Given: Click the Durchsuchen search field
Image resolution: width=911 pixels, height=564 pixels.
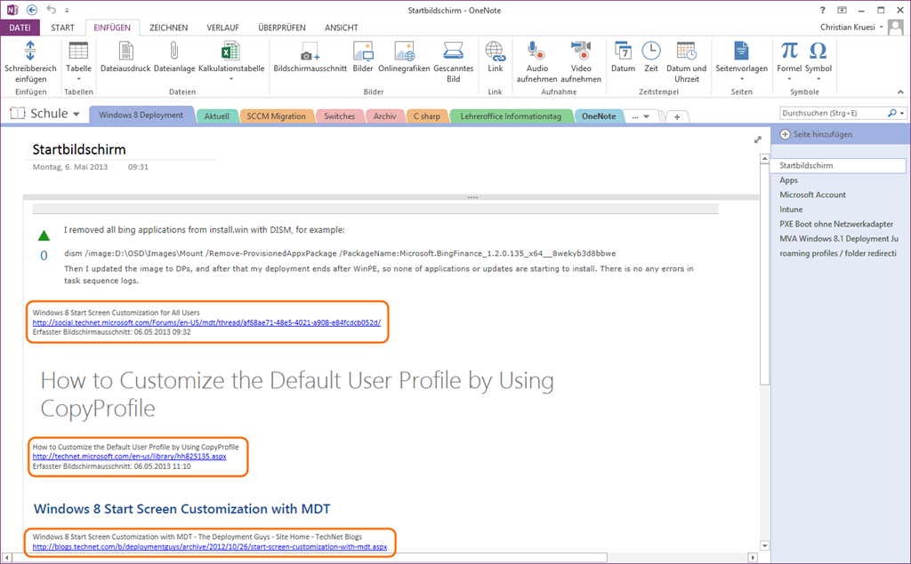Looking at the screenshot, I should coord(833,114).
